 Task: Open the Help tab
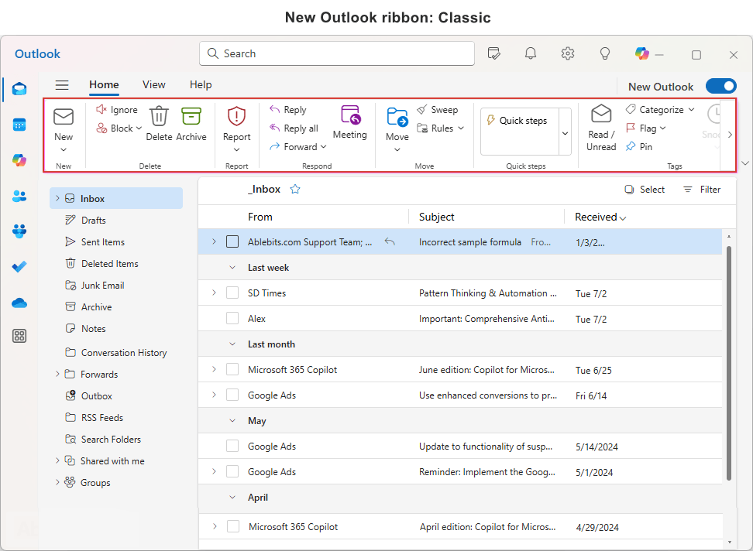[201, 85]
